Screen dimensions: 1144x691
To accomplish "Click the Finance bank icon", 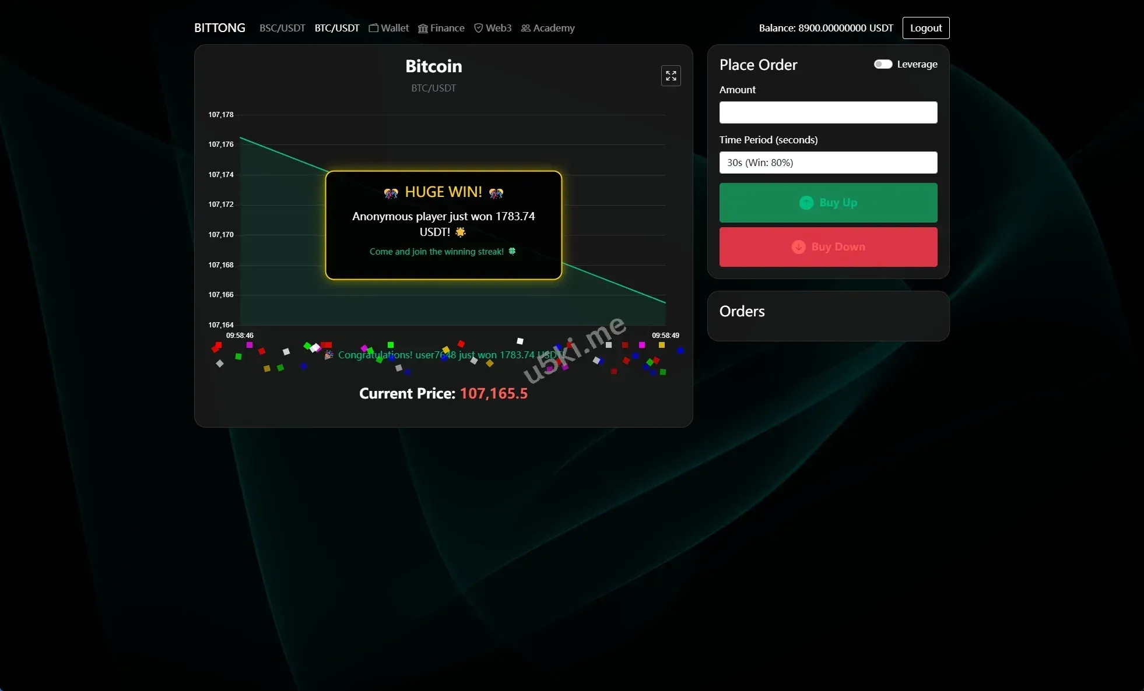I will pos(423,29).
